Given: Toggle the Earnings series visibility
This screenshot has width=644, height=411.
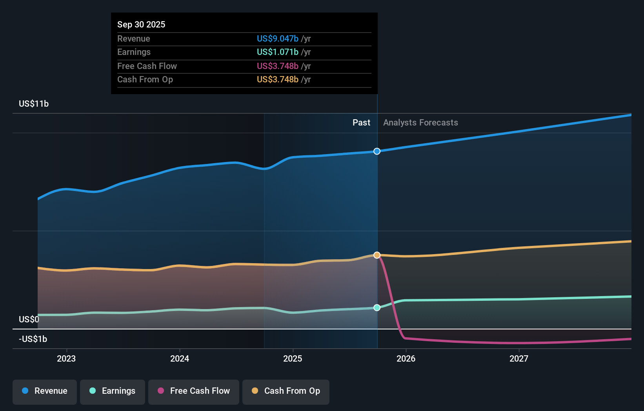Looking at the screenshot, I should coord(113,391).
